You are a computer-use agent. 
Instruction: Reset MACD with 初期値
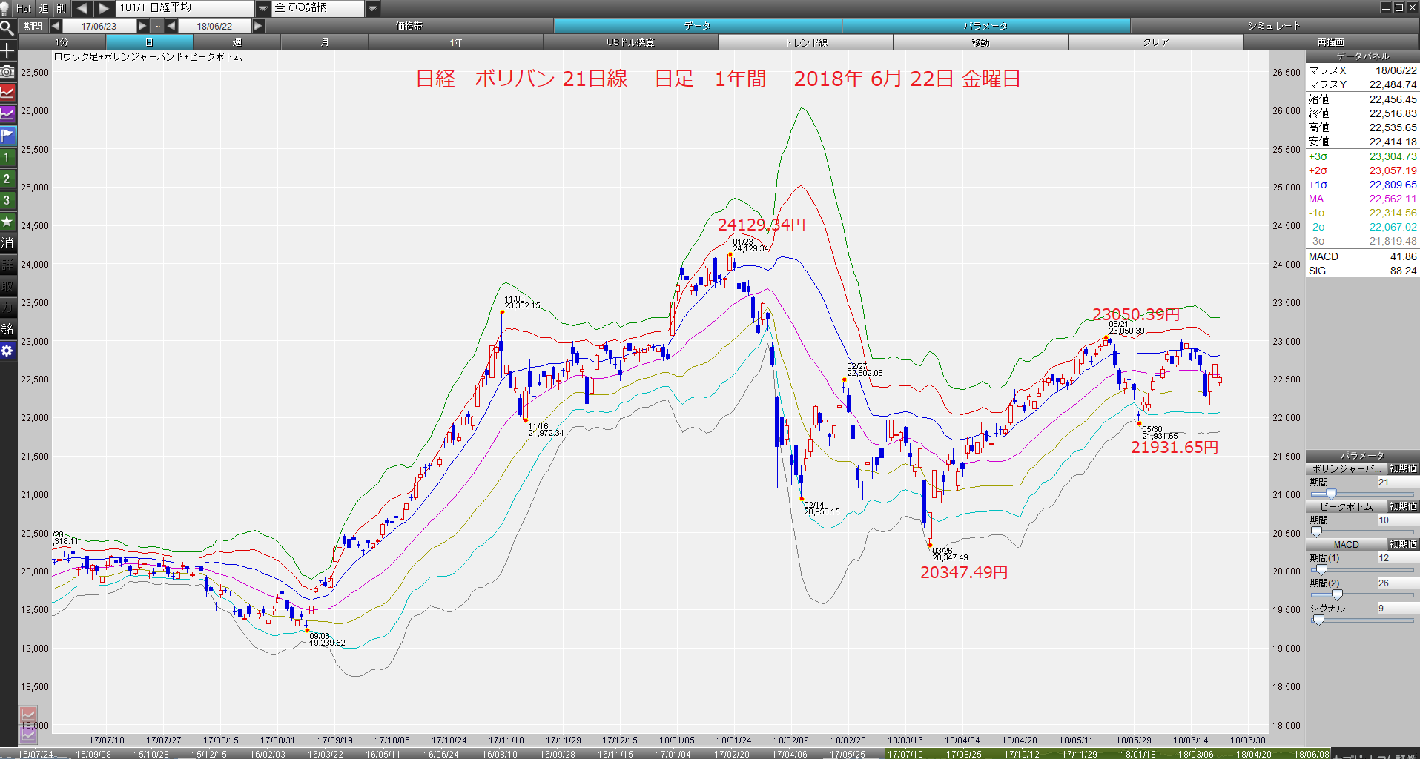[1403, 544]
